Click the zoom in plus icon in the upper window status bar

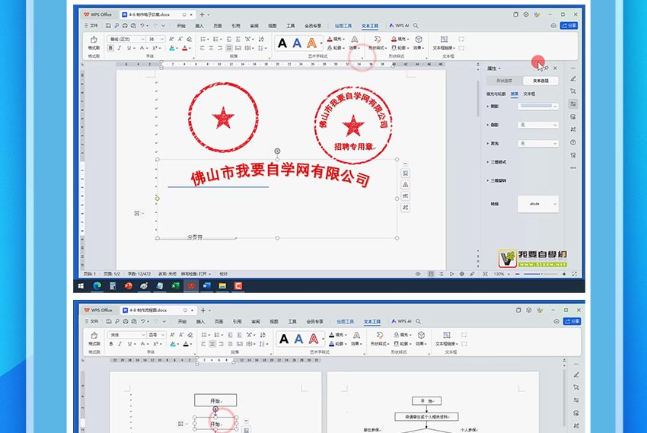[564, 274]
